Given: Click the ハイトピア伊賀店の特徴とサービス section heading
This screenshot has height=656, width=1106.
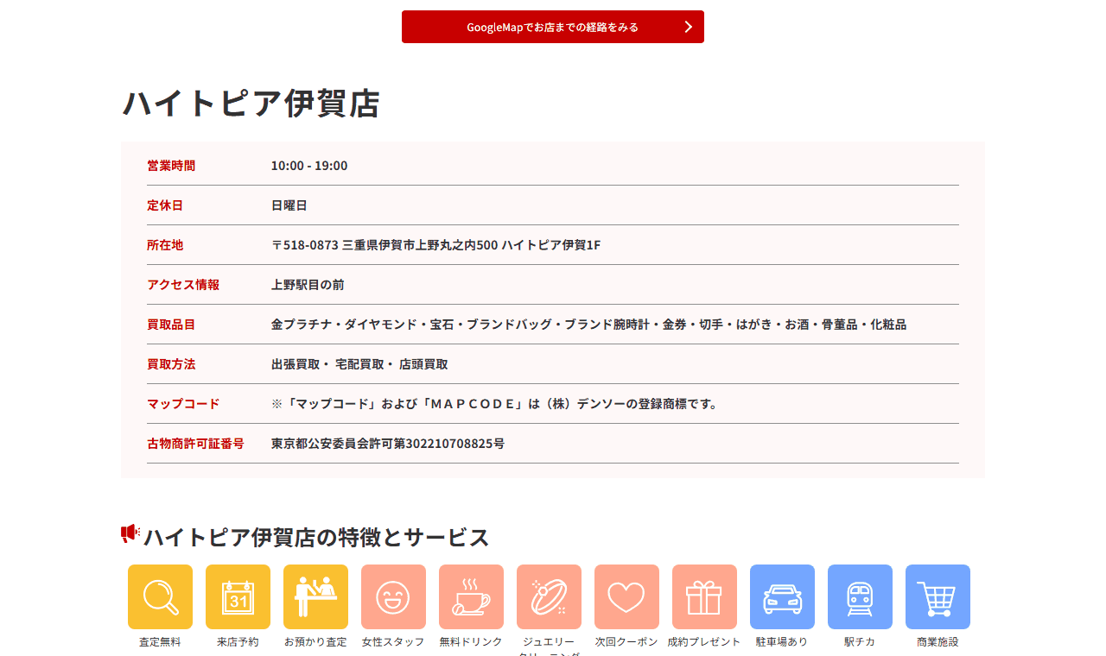Looking at the screenshot, I should [x=316, y=537].
